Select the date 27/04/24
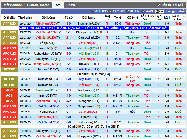 click(25, 48)
